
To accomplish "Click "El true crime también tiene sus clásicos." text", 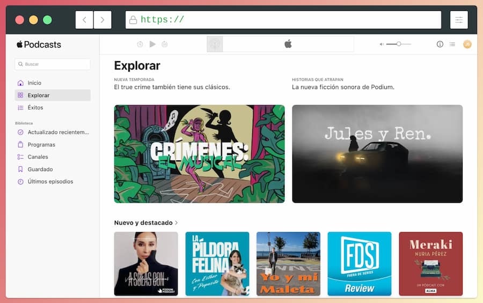I will [172, 87].
